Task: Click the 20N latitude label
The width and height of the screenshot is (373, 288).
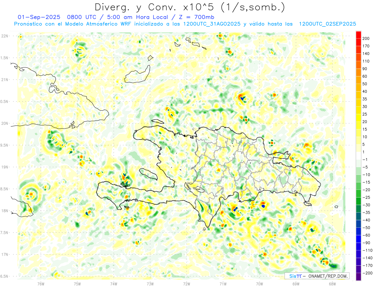Action: [5, 123]
